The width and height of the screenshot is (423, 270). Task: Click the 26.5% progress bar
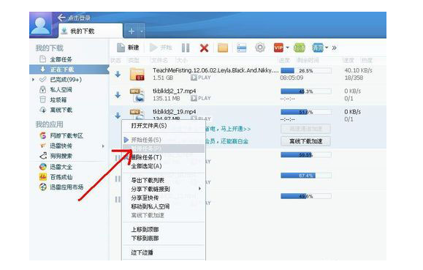[x=306, y=70]
